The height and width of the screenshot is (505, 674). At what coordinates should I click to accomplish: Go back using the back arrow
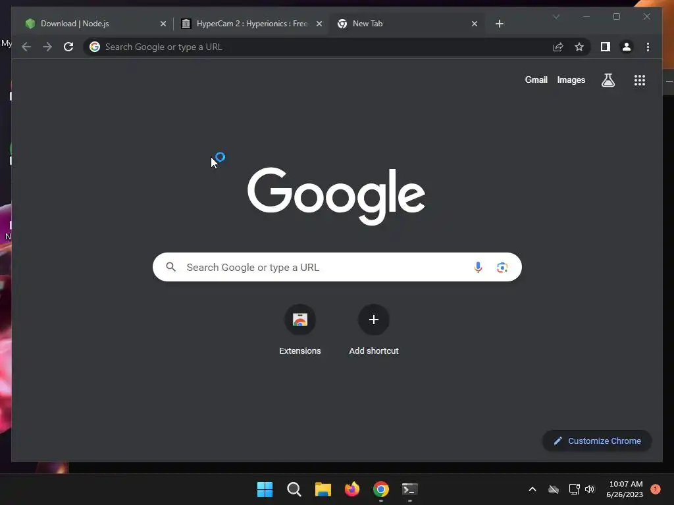26,47
